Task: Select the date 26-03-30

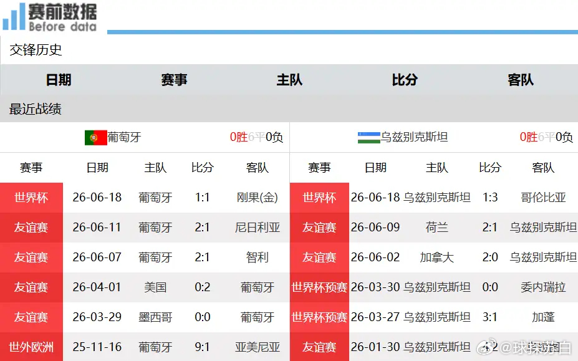Action: pos(375,287)
